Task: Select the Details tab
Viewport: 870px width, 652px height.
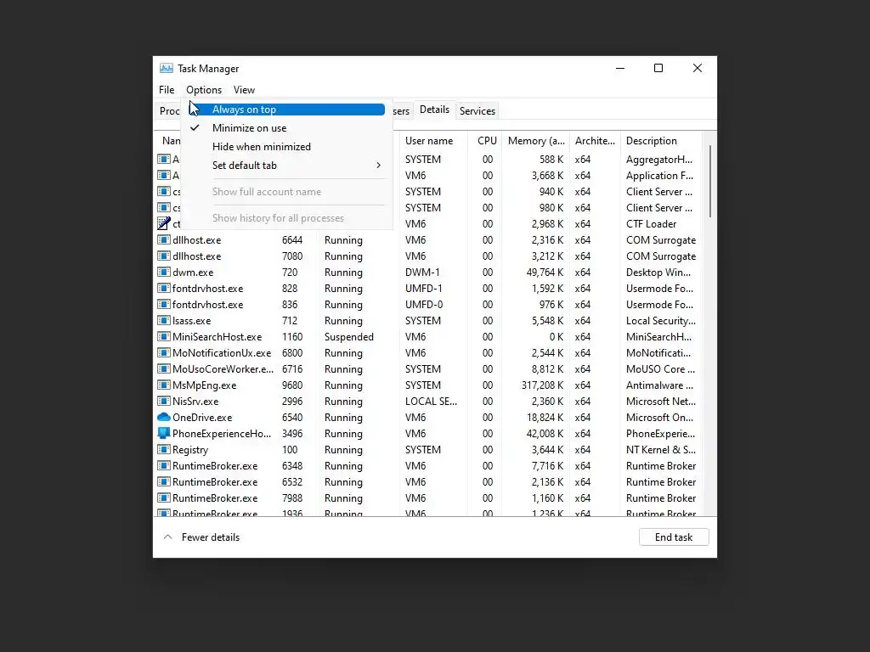Action: pos(434,110)
